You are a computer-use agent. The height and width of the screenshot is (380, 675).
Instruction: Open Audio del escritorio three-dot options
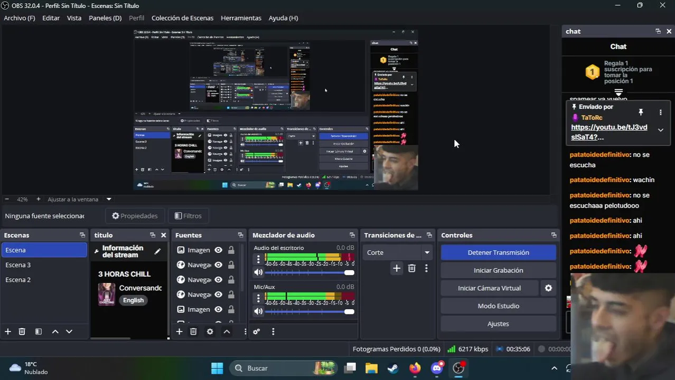(258, 259)
